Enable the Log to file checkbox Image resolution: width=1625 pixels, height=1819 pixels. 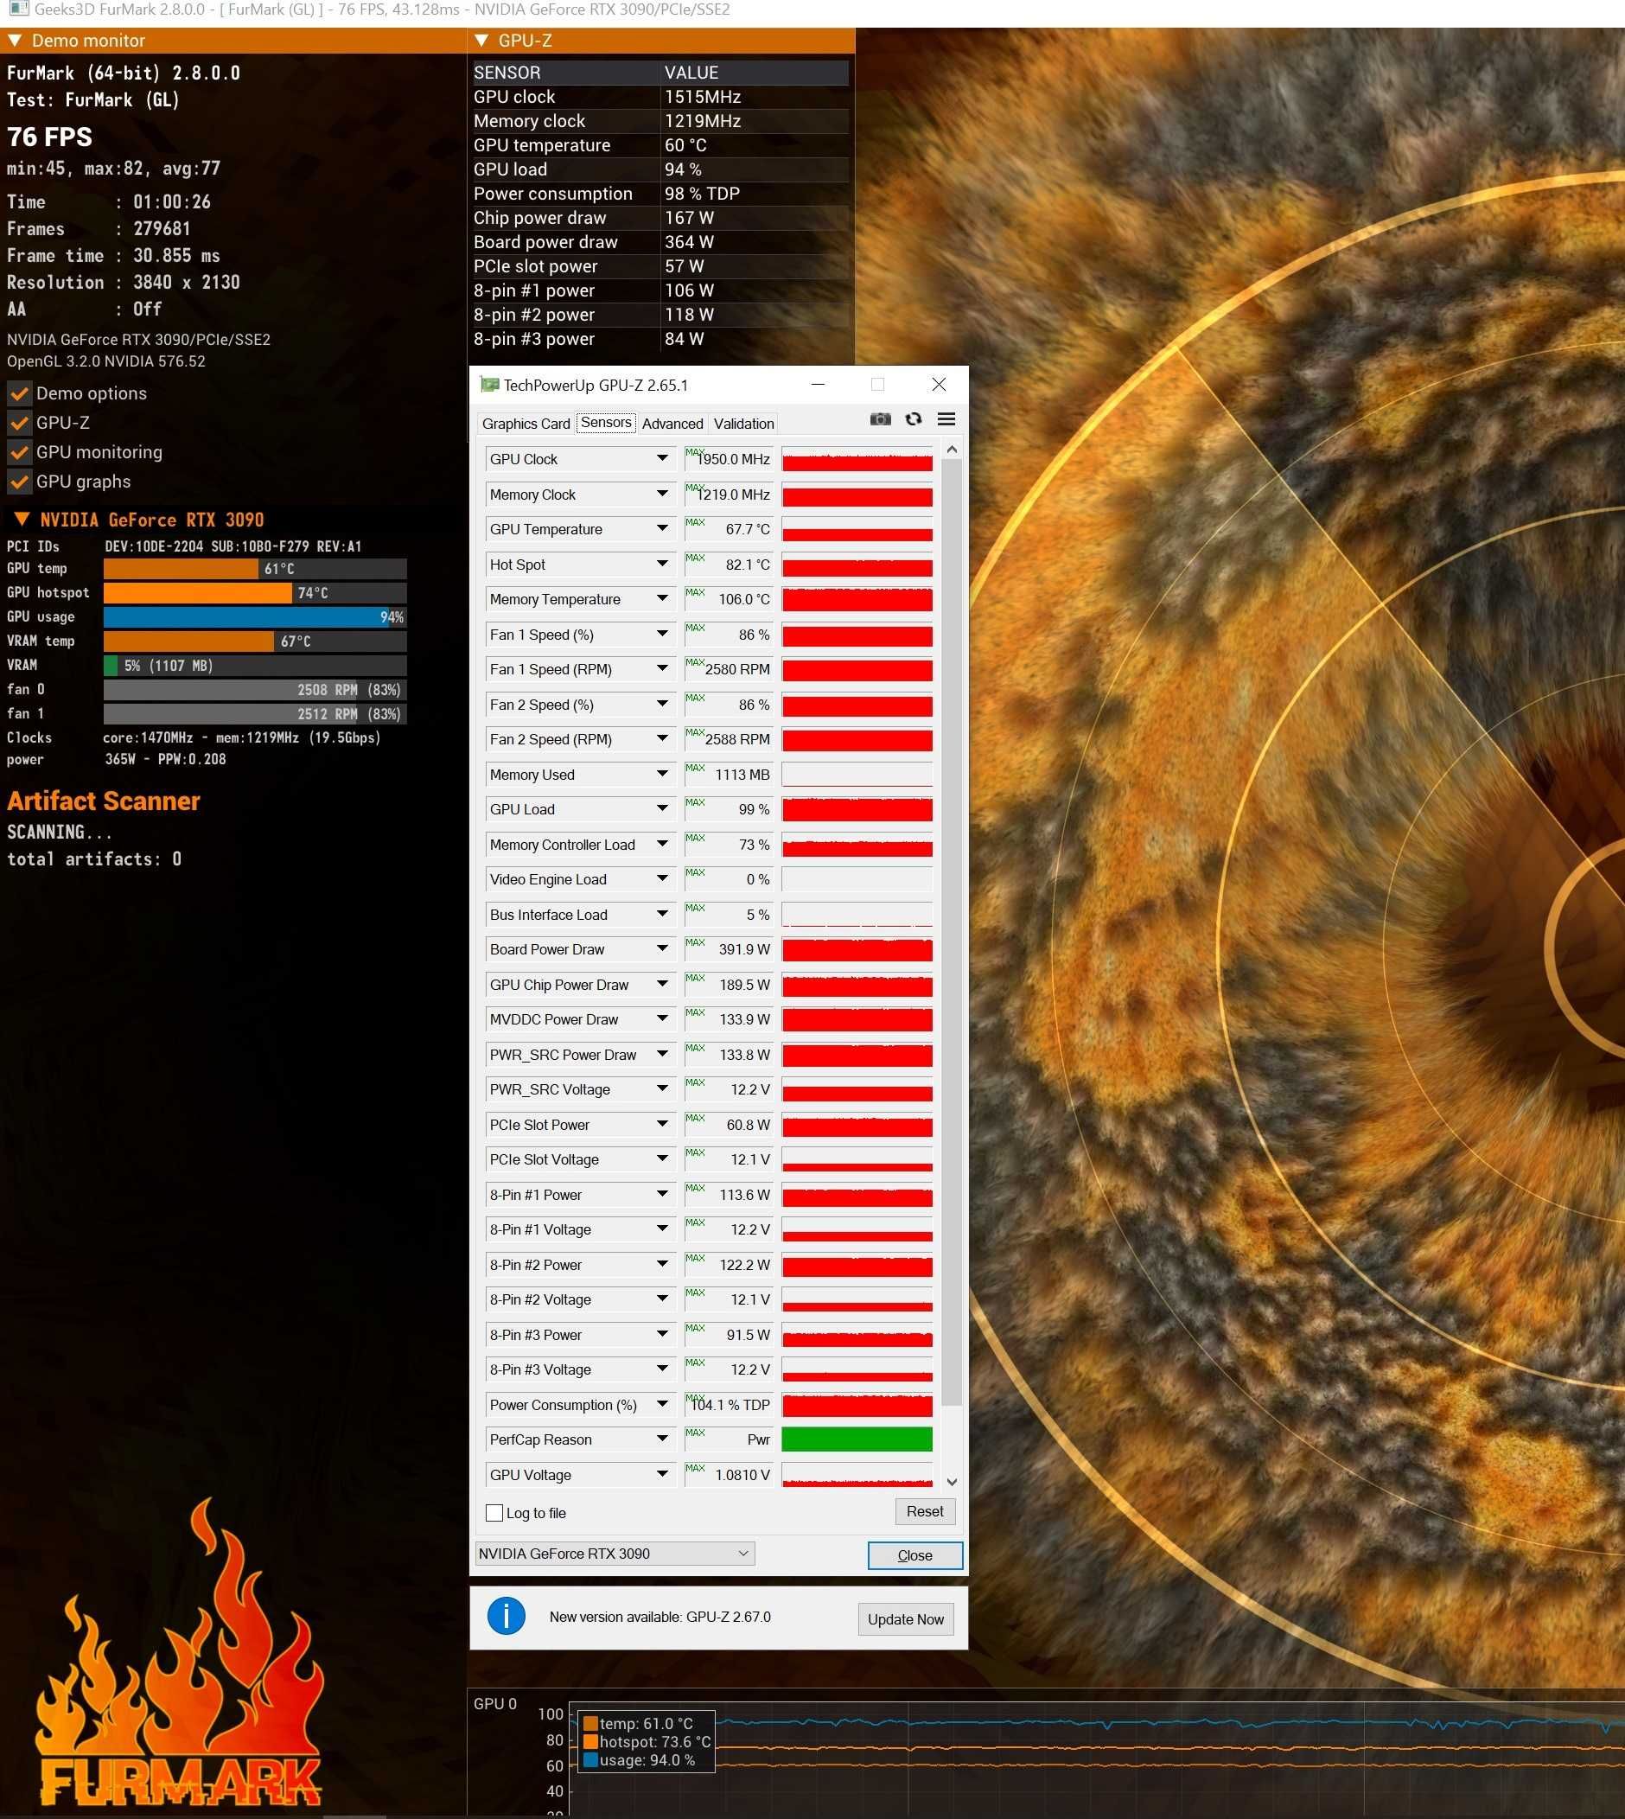tap(494, 1513)
